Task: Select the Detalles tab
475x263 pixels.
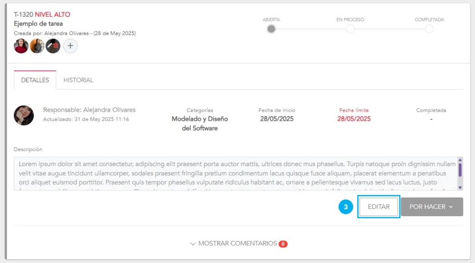Action: (35, 80)
